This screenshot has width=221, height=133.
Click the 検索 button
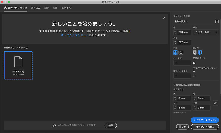[111, 125]
